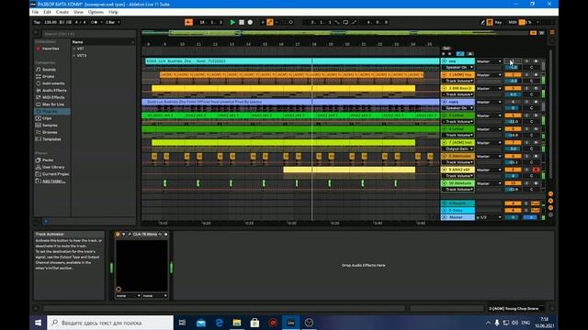
Task: Toggle activator of track 10 in mixer
Action: (513, 183)
